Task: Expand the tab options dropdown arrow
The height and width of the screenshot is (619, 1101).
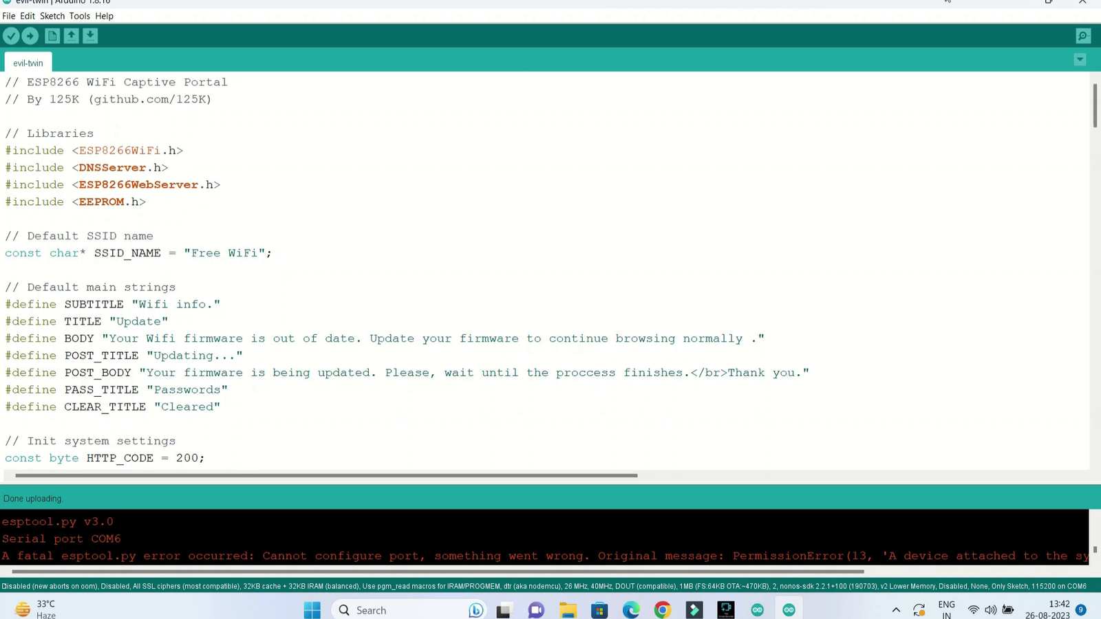Action: 1080,60
